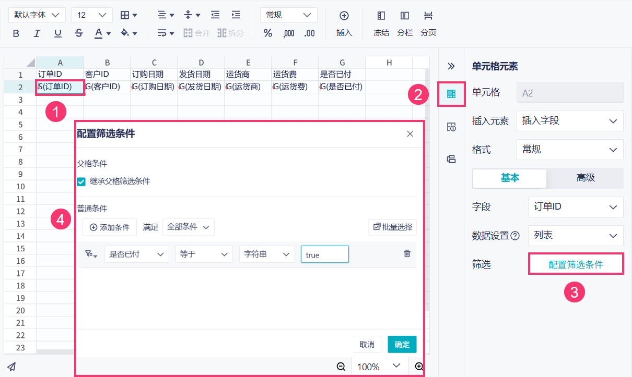
Task: Open the 等于 operator dropdown
Action: pyautogui.click(x=204, y=254)
